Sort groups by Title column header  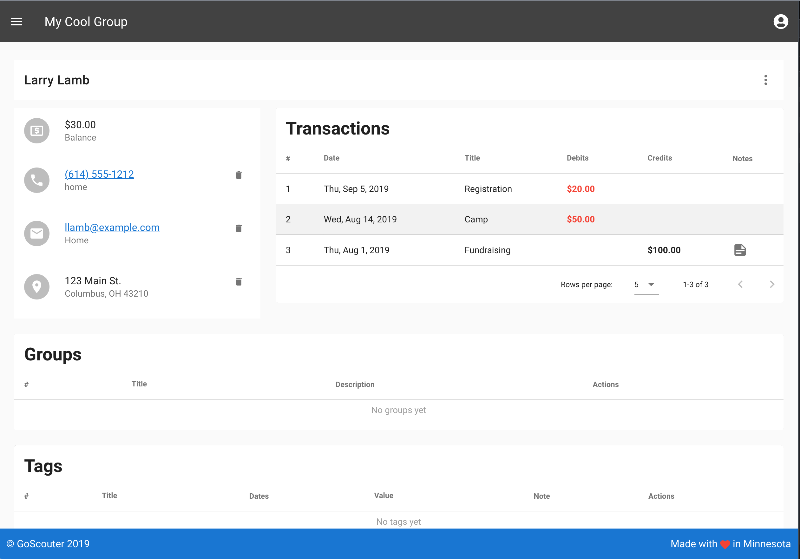pos(139,384)
